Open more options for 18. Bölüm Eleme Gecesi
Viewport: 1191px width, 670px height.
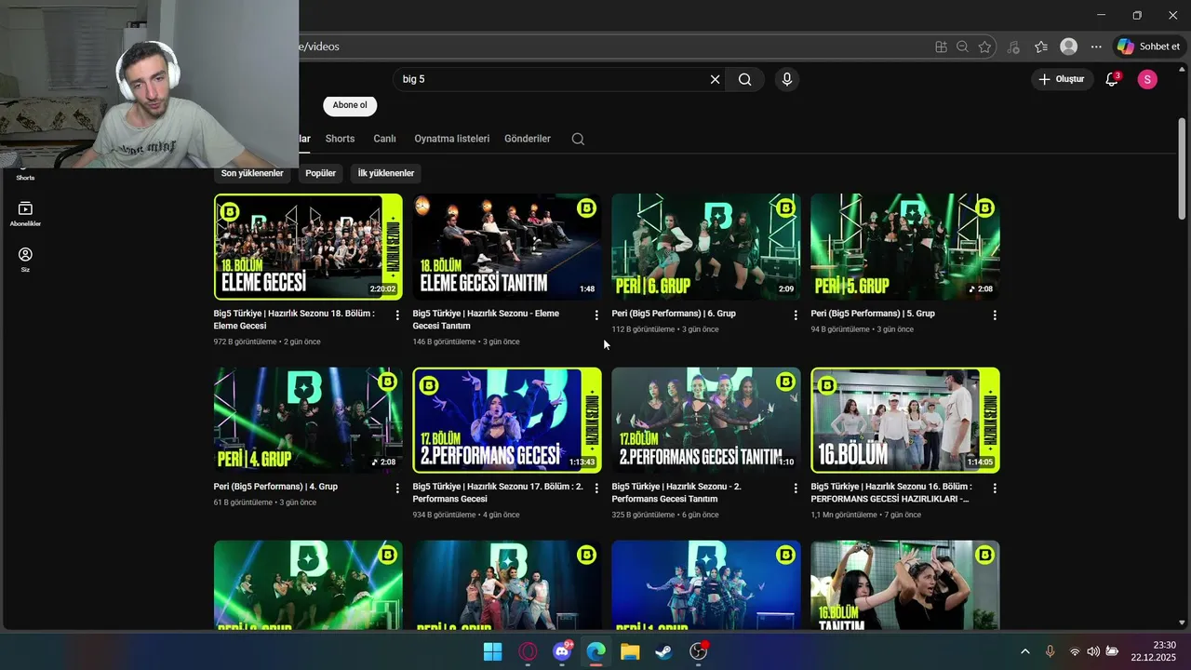397,315
